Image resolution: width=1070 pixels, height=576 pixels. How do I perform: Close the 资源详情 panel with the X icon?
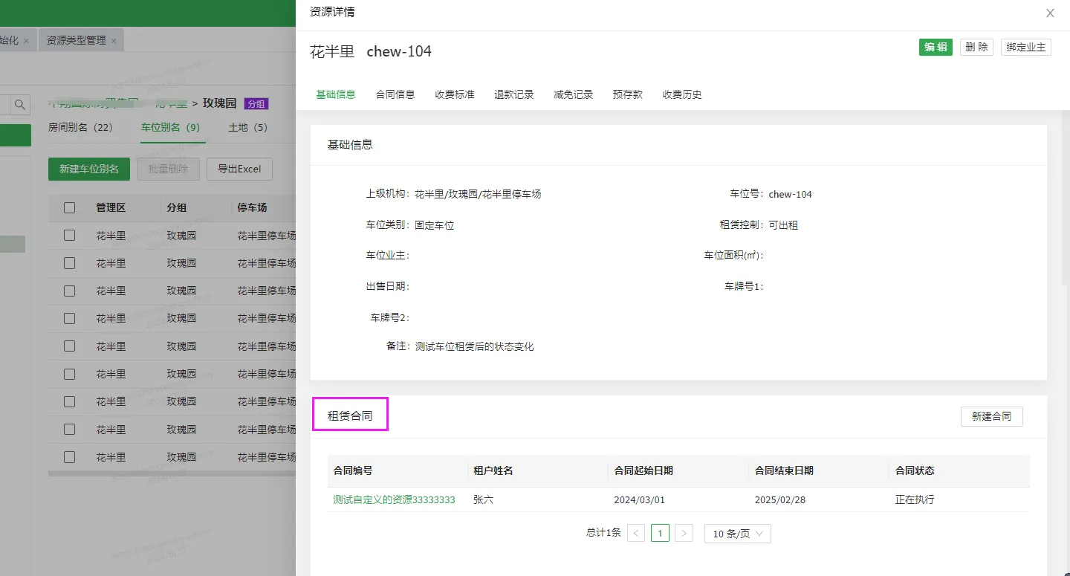(x=1050, y=13)
